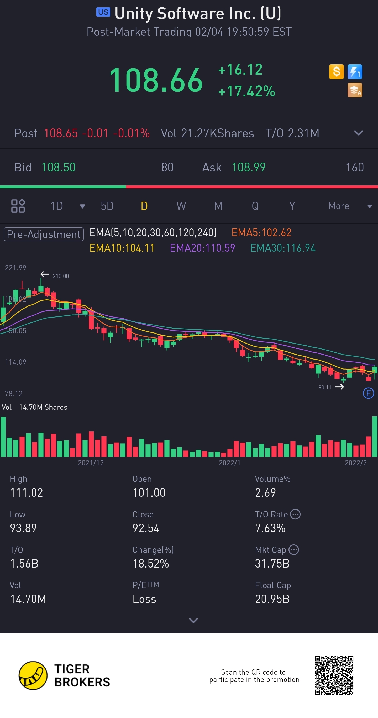The width and height of the screenshot is (378, 718).
Task: Tap the US market flag badge
Action: tap(103, 12)
